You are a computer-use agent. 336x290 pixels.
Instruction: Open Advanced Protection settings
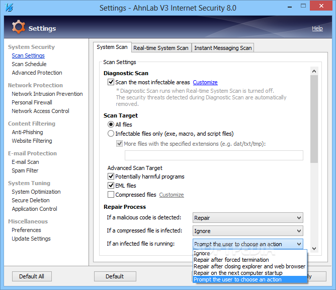[37, 73]
